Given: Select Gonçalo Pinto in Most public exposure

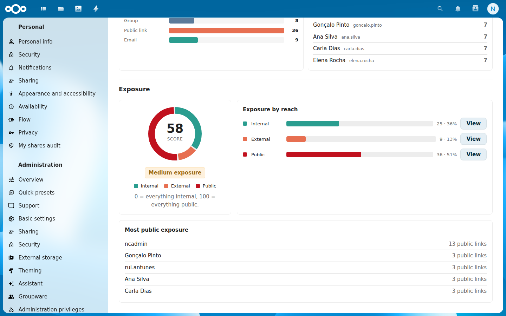Looking at the screenshot, I should (x=306, y=256).
